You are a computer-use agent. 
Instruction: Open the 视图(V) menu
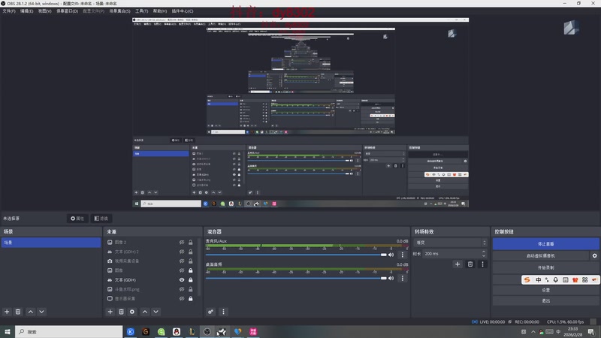click(x=44, y=11)
